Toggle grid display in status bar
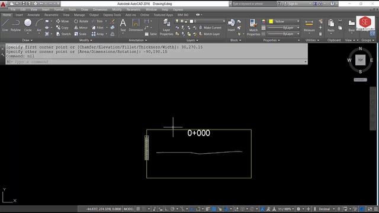Screen dimensions: 379x213 [138, 209]
